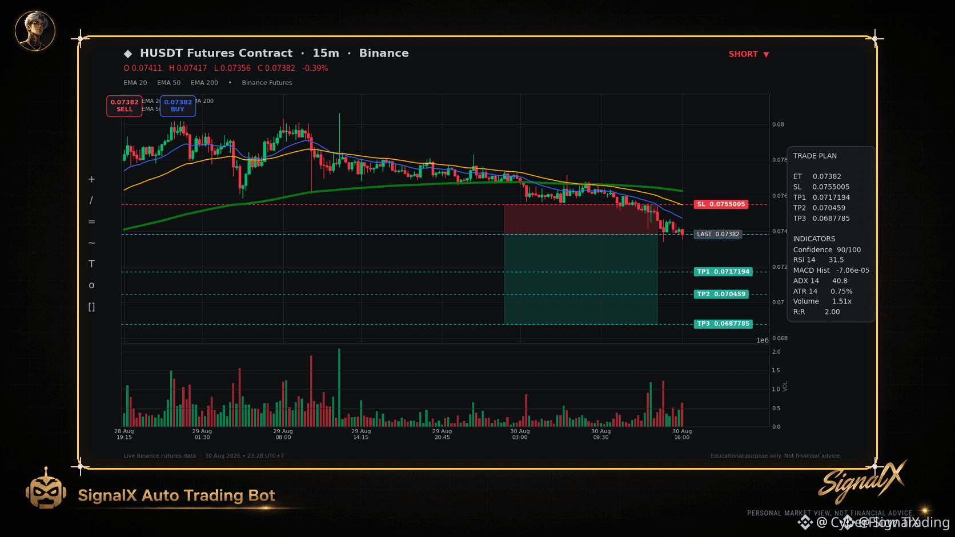Toggle the EMA 20 indicator legend
Screen dimensions: 955x537
pos(135,83)
